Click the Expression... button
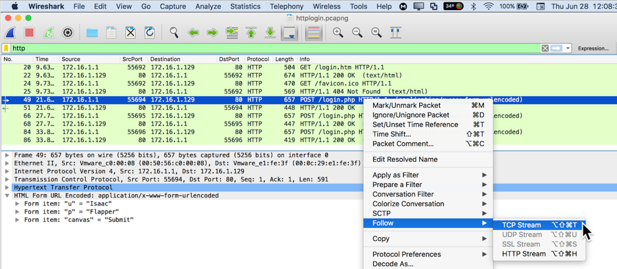The width and height of the screenshot is (617, 269). [x=593, y=49]
